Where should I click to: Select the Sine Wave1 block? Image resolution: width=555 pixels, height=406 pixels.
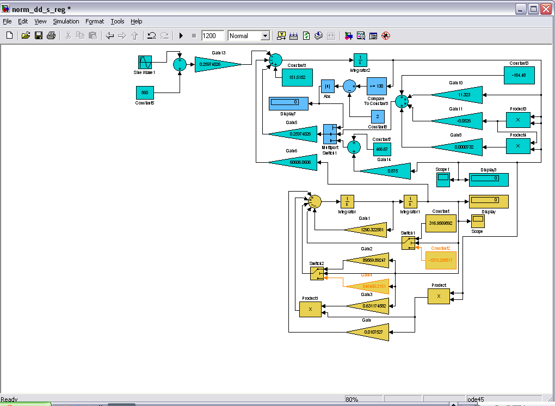click(x=145, y=61)
